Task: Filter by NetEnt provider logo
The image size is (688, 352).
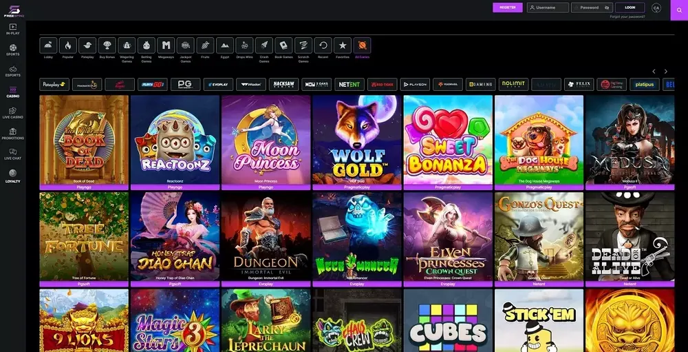Action: point(350,84)
